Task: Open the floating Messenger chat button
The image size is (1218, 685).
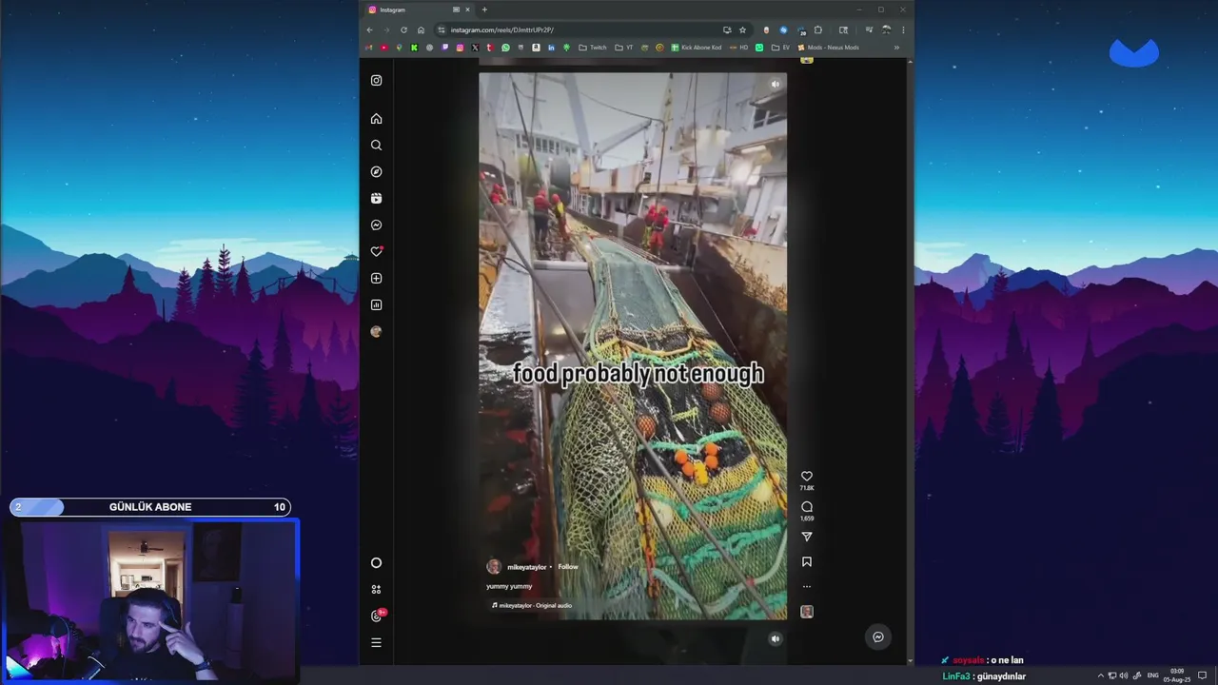Action: [x=878, y=637]
